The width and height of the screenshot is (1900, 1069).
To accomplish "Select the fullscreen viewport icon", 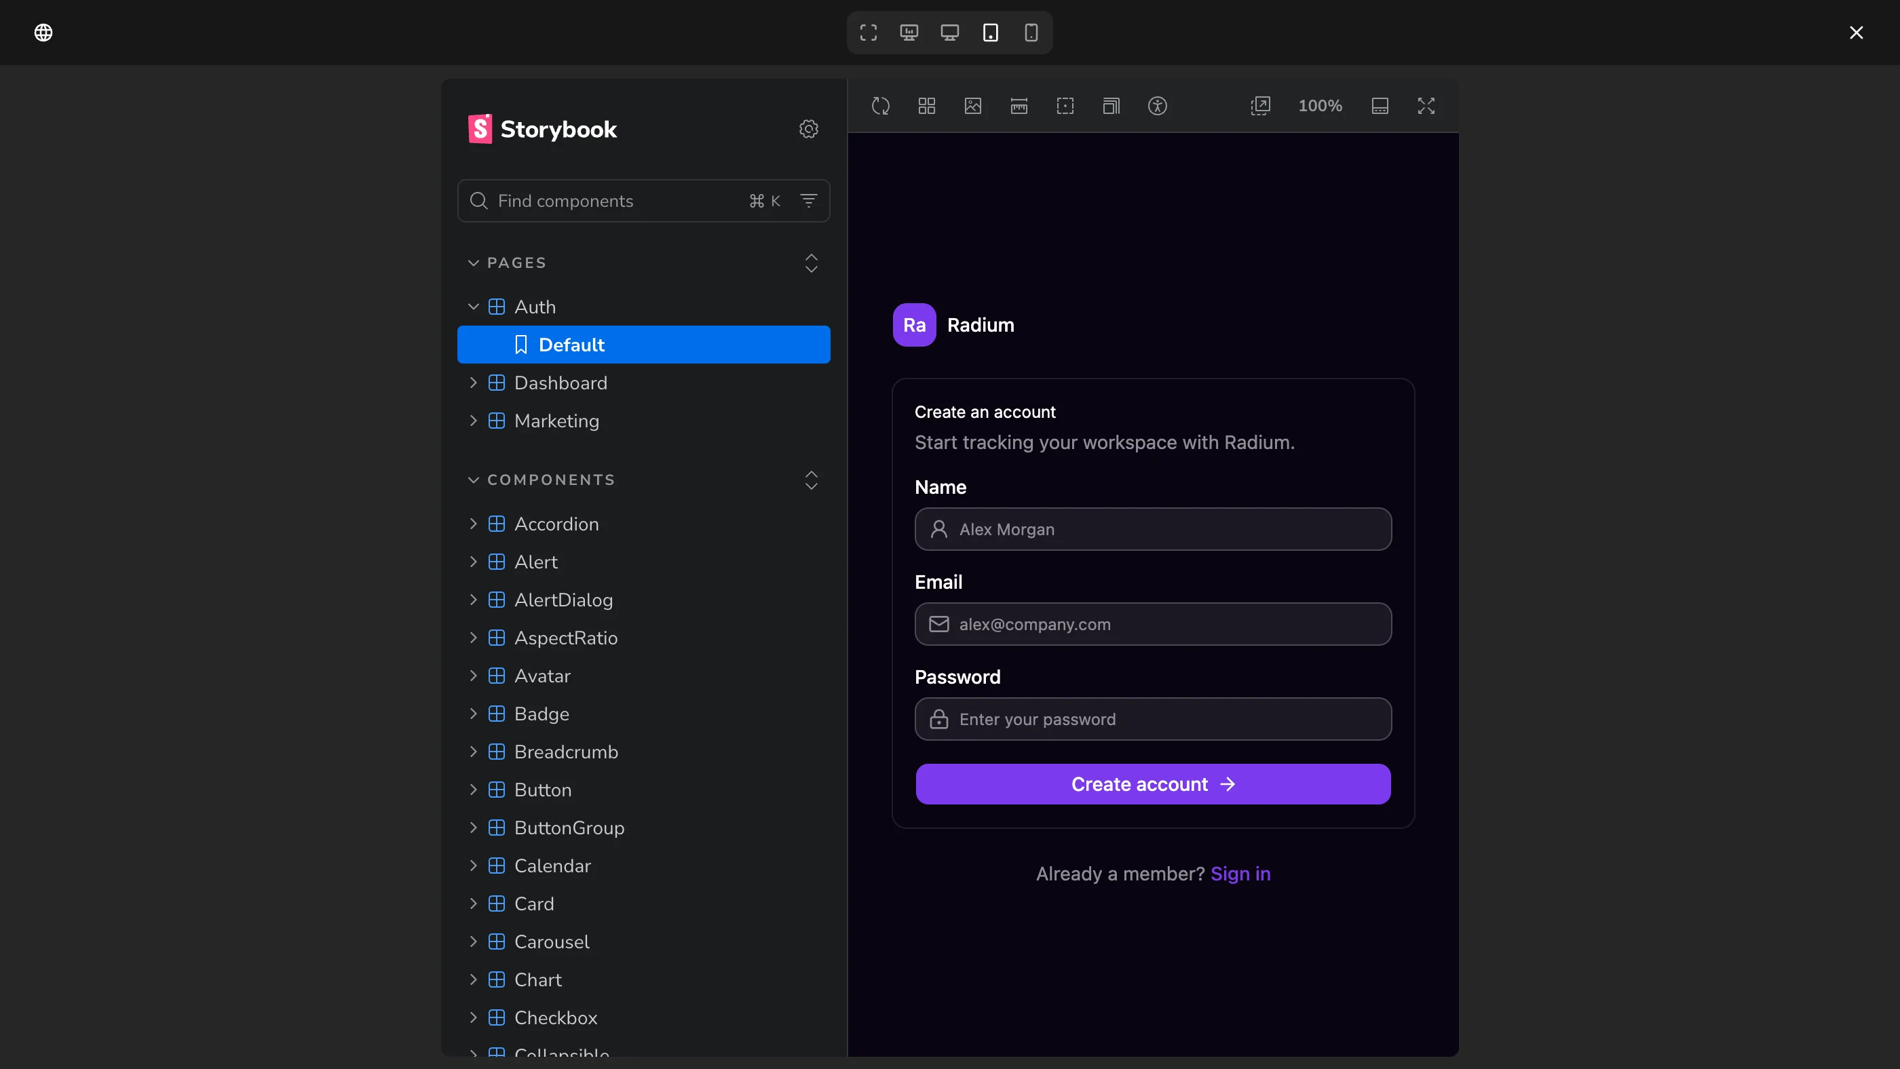I will [x=868, y=33].
